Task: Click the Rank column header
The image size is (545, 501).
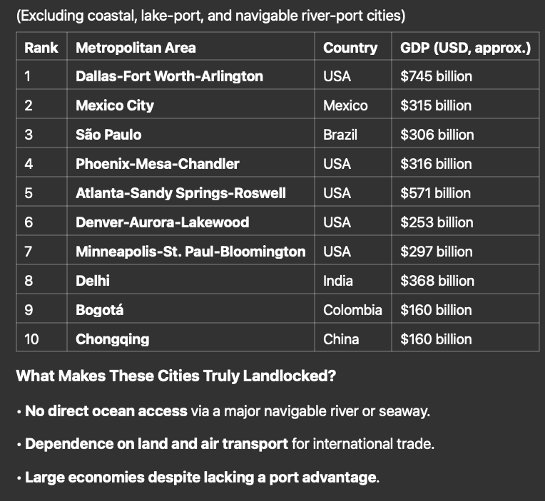Action: click(41, 48)
